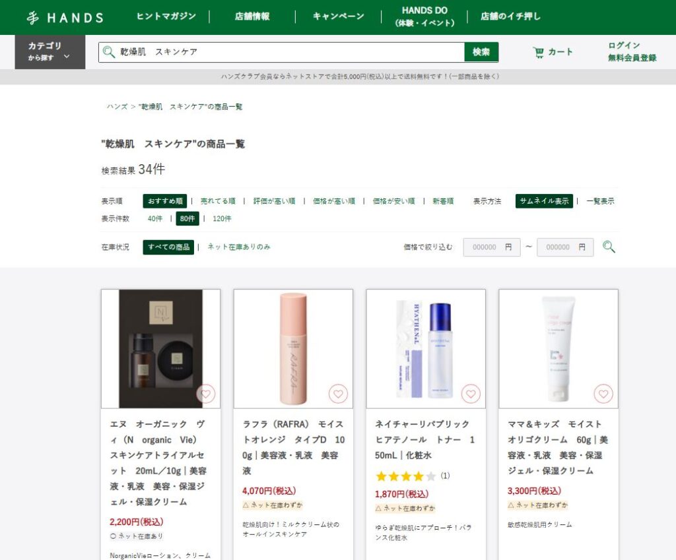Click the ハンズ breadcrumb link
The width and height of the screenshot is (676, 560).
click(118, 107)
